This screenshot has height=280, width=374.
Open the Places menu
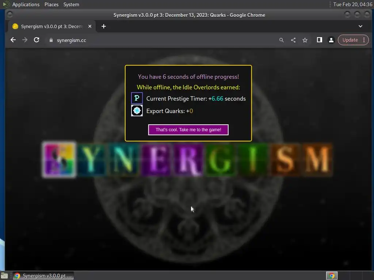[x=51, y=4]
